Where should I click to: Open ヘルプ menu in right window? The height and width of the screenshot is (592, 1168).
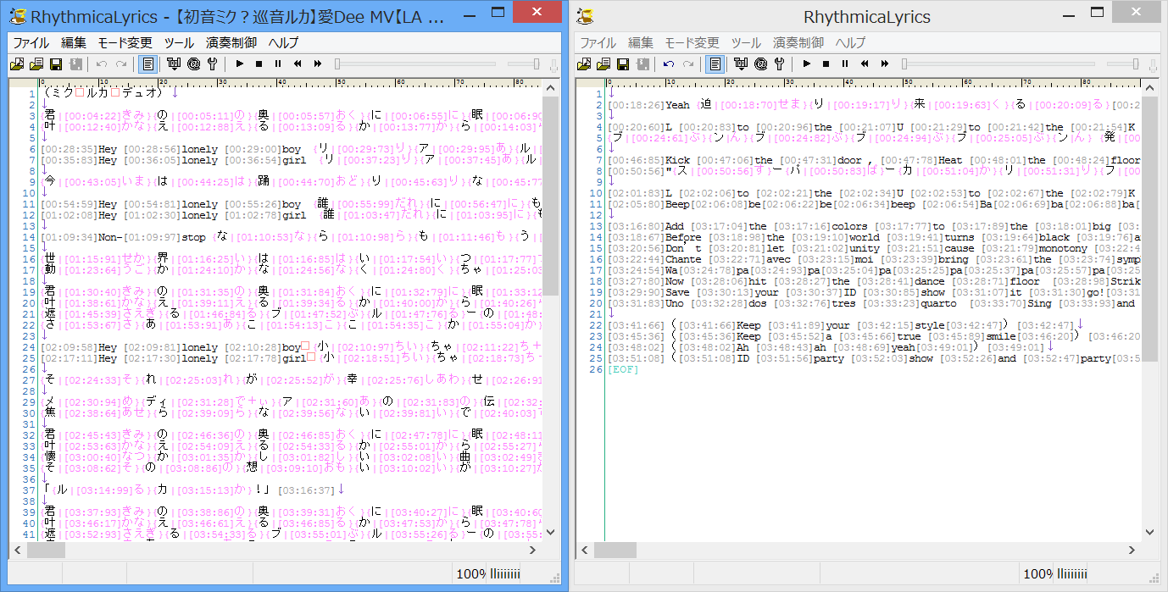pos(850,42)
